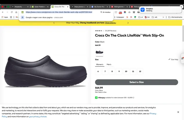Select the Black color swatch thumbnail
This screenshot has width=184, height=120.
click(x=99, y=52)
